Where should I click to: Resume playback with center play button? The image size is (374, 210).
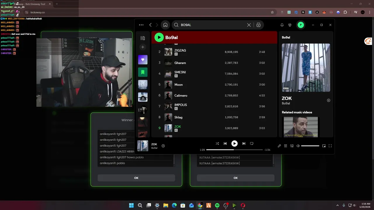click(234, 143)
